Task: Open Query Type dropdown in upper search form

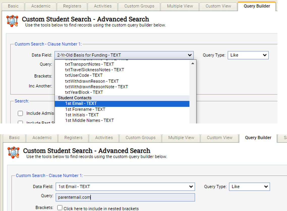Action: point(248,55)
